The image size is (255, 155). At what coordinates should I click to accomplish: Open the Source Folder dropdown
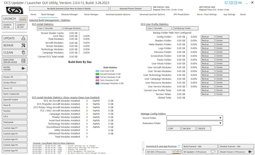[220, 118]
